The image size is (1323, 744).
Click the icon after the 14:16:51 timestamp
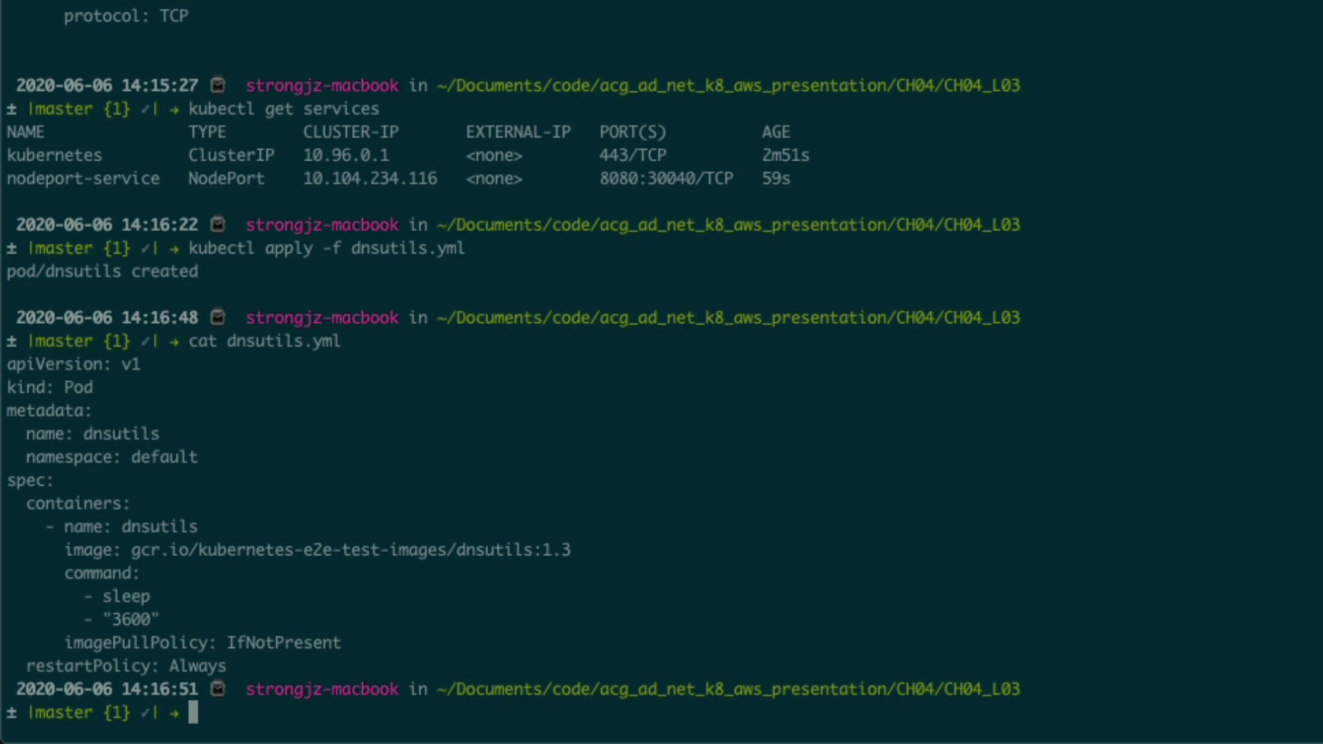point(218,689)
